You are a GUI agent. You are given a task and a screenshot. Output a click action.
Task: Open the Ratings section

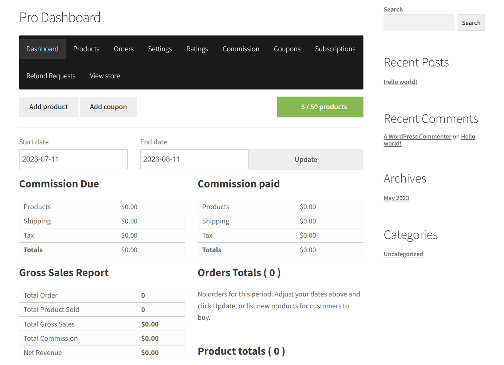197,49
